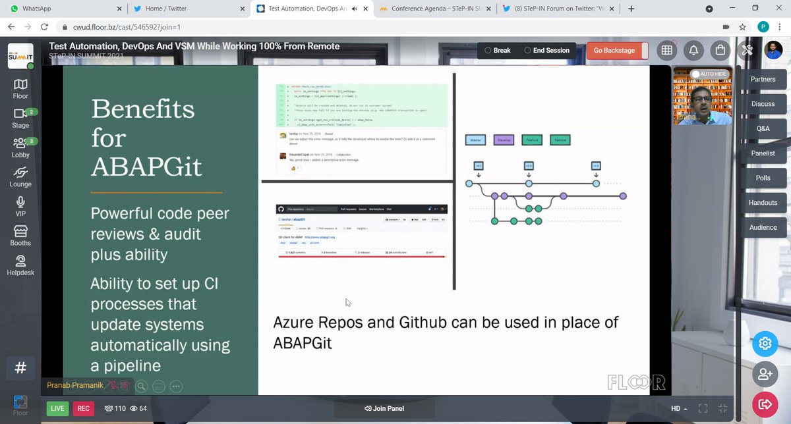This screenshot has width=791, height=424.
Task: Open the VIP section
Action: 20,206
